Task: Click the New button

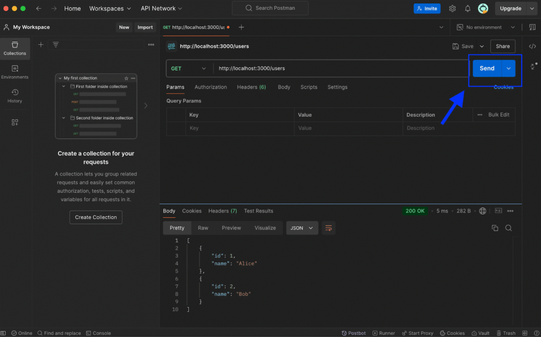Action: pyautogui.click(x=124, y=27)
